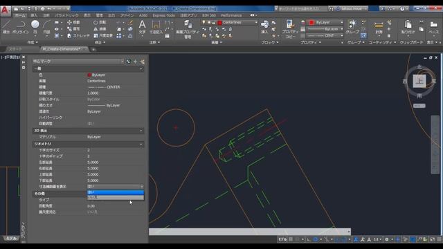Toggle layer on/off bulb in layer dropdown
The image size is (443, 249).
coord(204,22)
